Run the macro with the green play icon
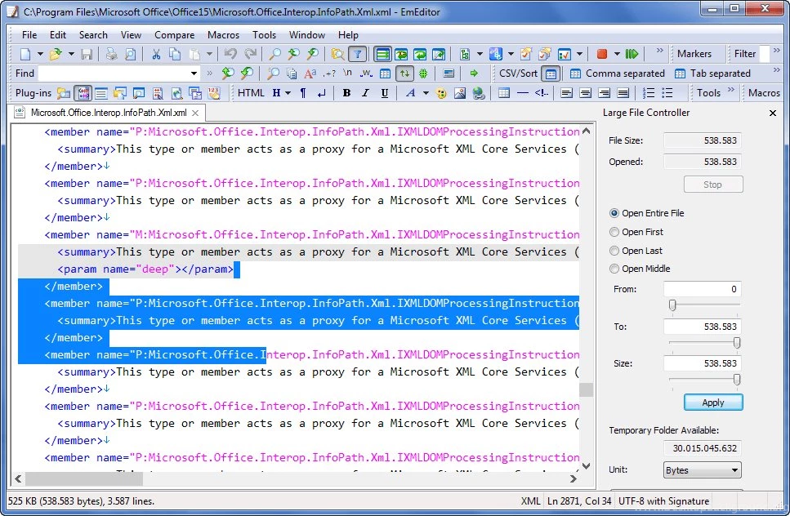The image size is (790, 516). 632,54
